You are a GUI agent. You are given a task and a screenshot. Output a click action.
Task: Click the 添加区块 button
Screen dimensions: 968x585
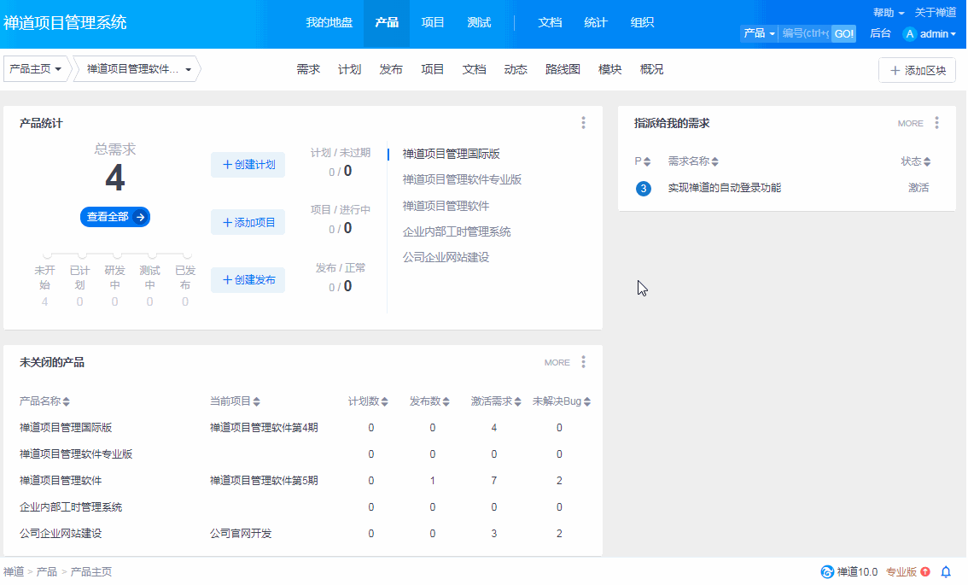click(917, 71)
